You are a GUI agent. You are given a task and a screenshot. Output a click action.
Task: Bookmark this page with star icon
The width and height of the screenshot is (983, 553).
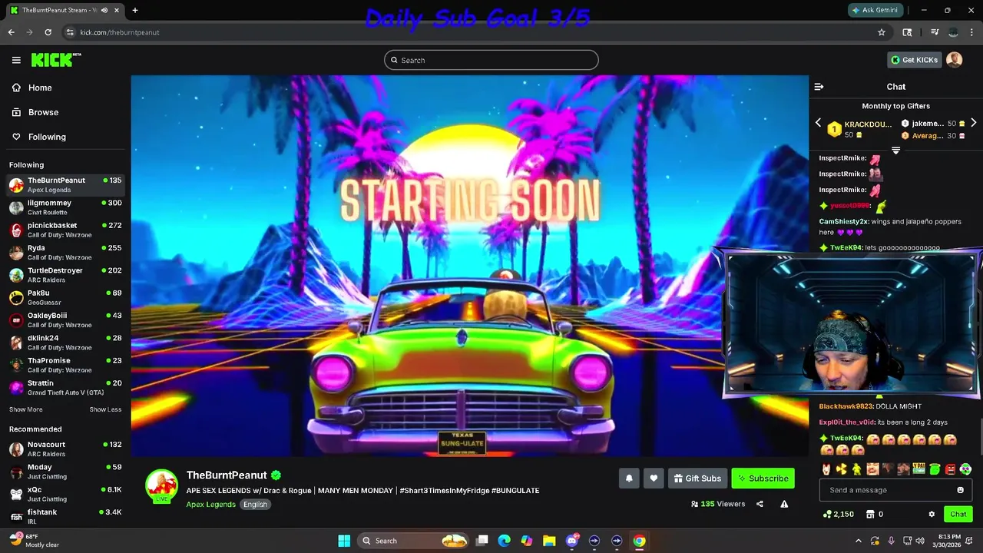tap(882, 32)
